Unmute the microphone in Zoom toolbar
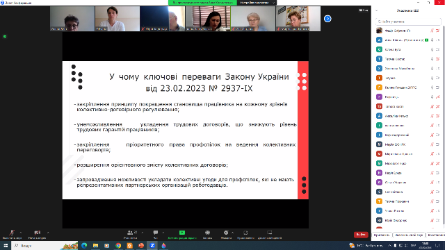Image resolution: width=445 pixels, height=250 pixels. point(12,233)
